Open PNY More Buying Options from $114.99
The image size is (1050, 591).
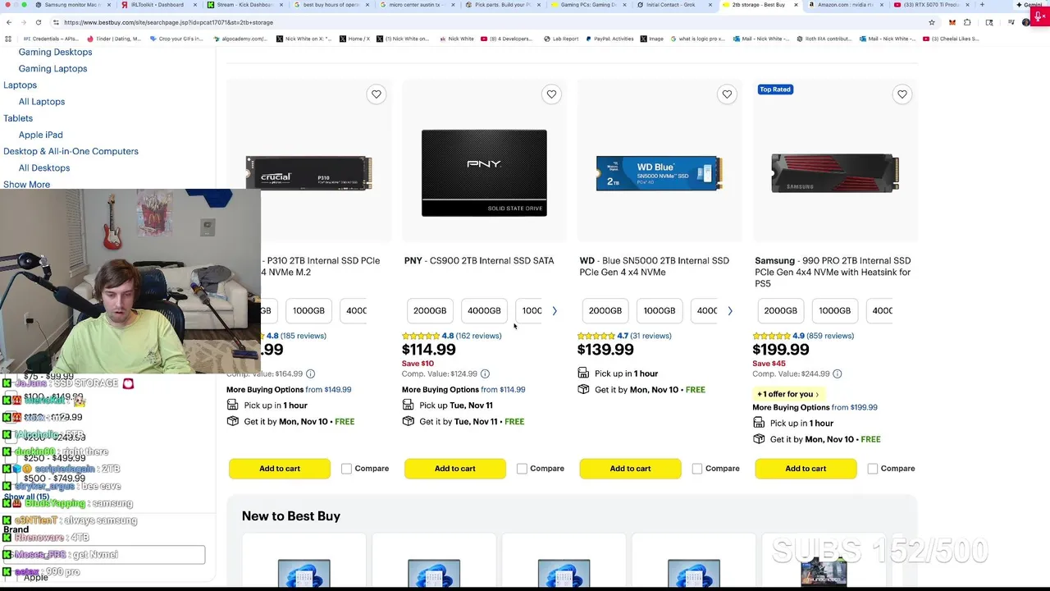point(463,390)
